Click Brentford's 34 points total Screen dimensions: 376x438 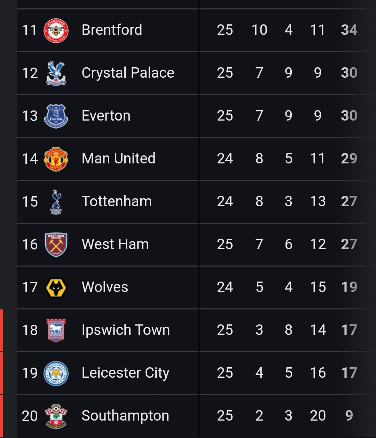(349, 30)
